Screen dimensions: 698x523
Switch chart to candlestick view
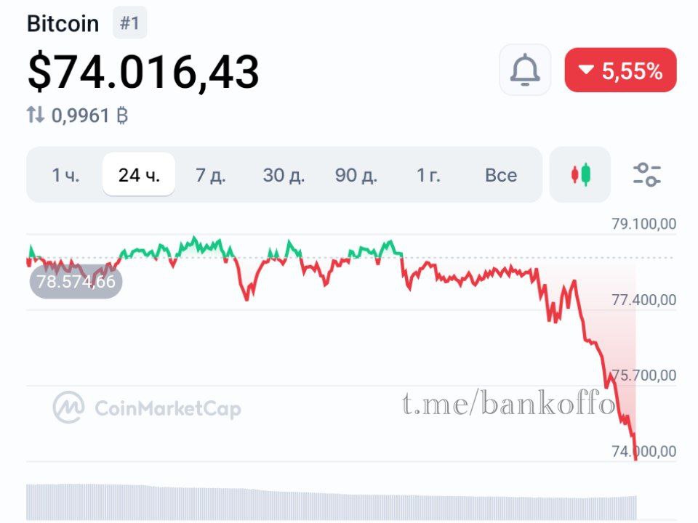tap(579, 175)
